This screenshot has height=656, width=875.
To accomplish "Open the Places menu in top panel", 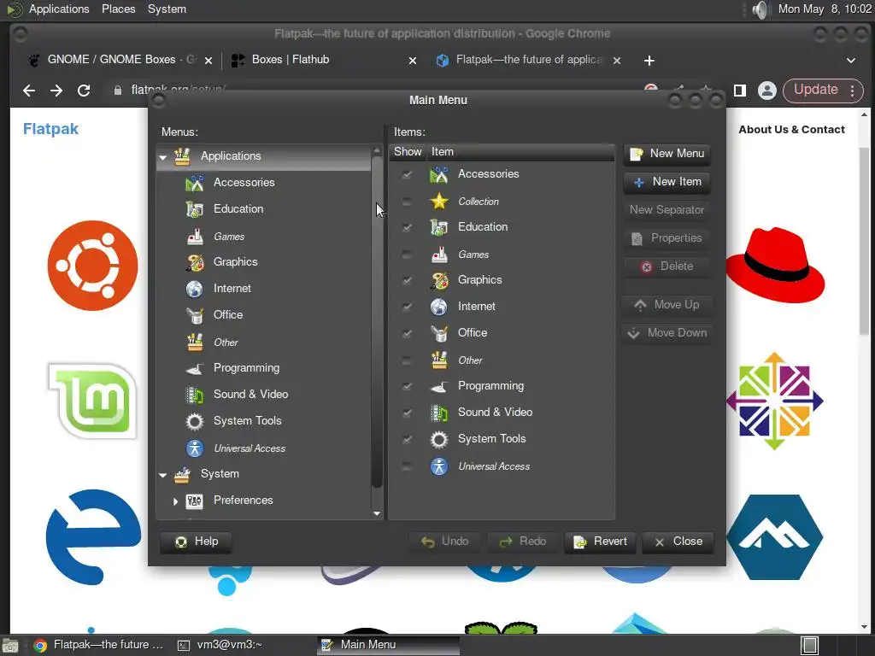I will pyautogui.click(x=118, y=9).
